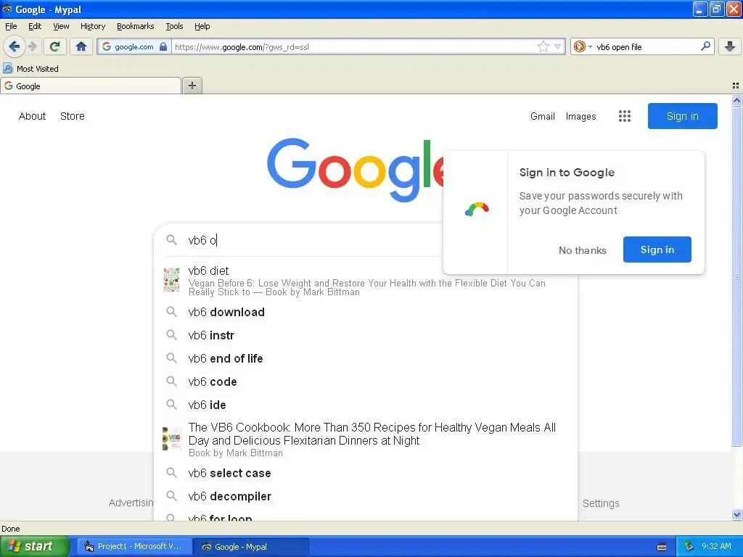Restore down the Mypal window

point(716,9)
